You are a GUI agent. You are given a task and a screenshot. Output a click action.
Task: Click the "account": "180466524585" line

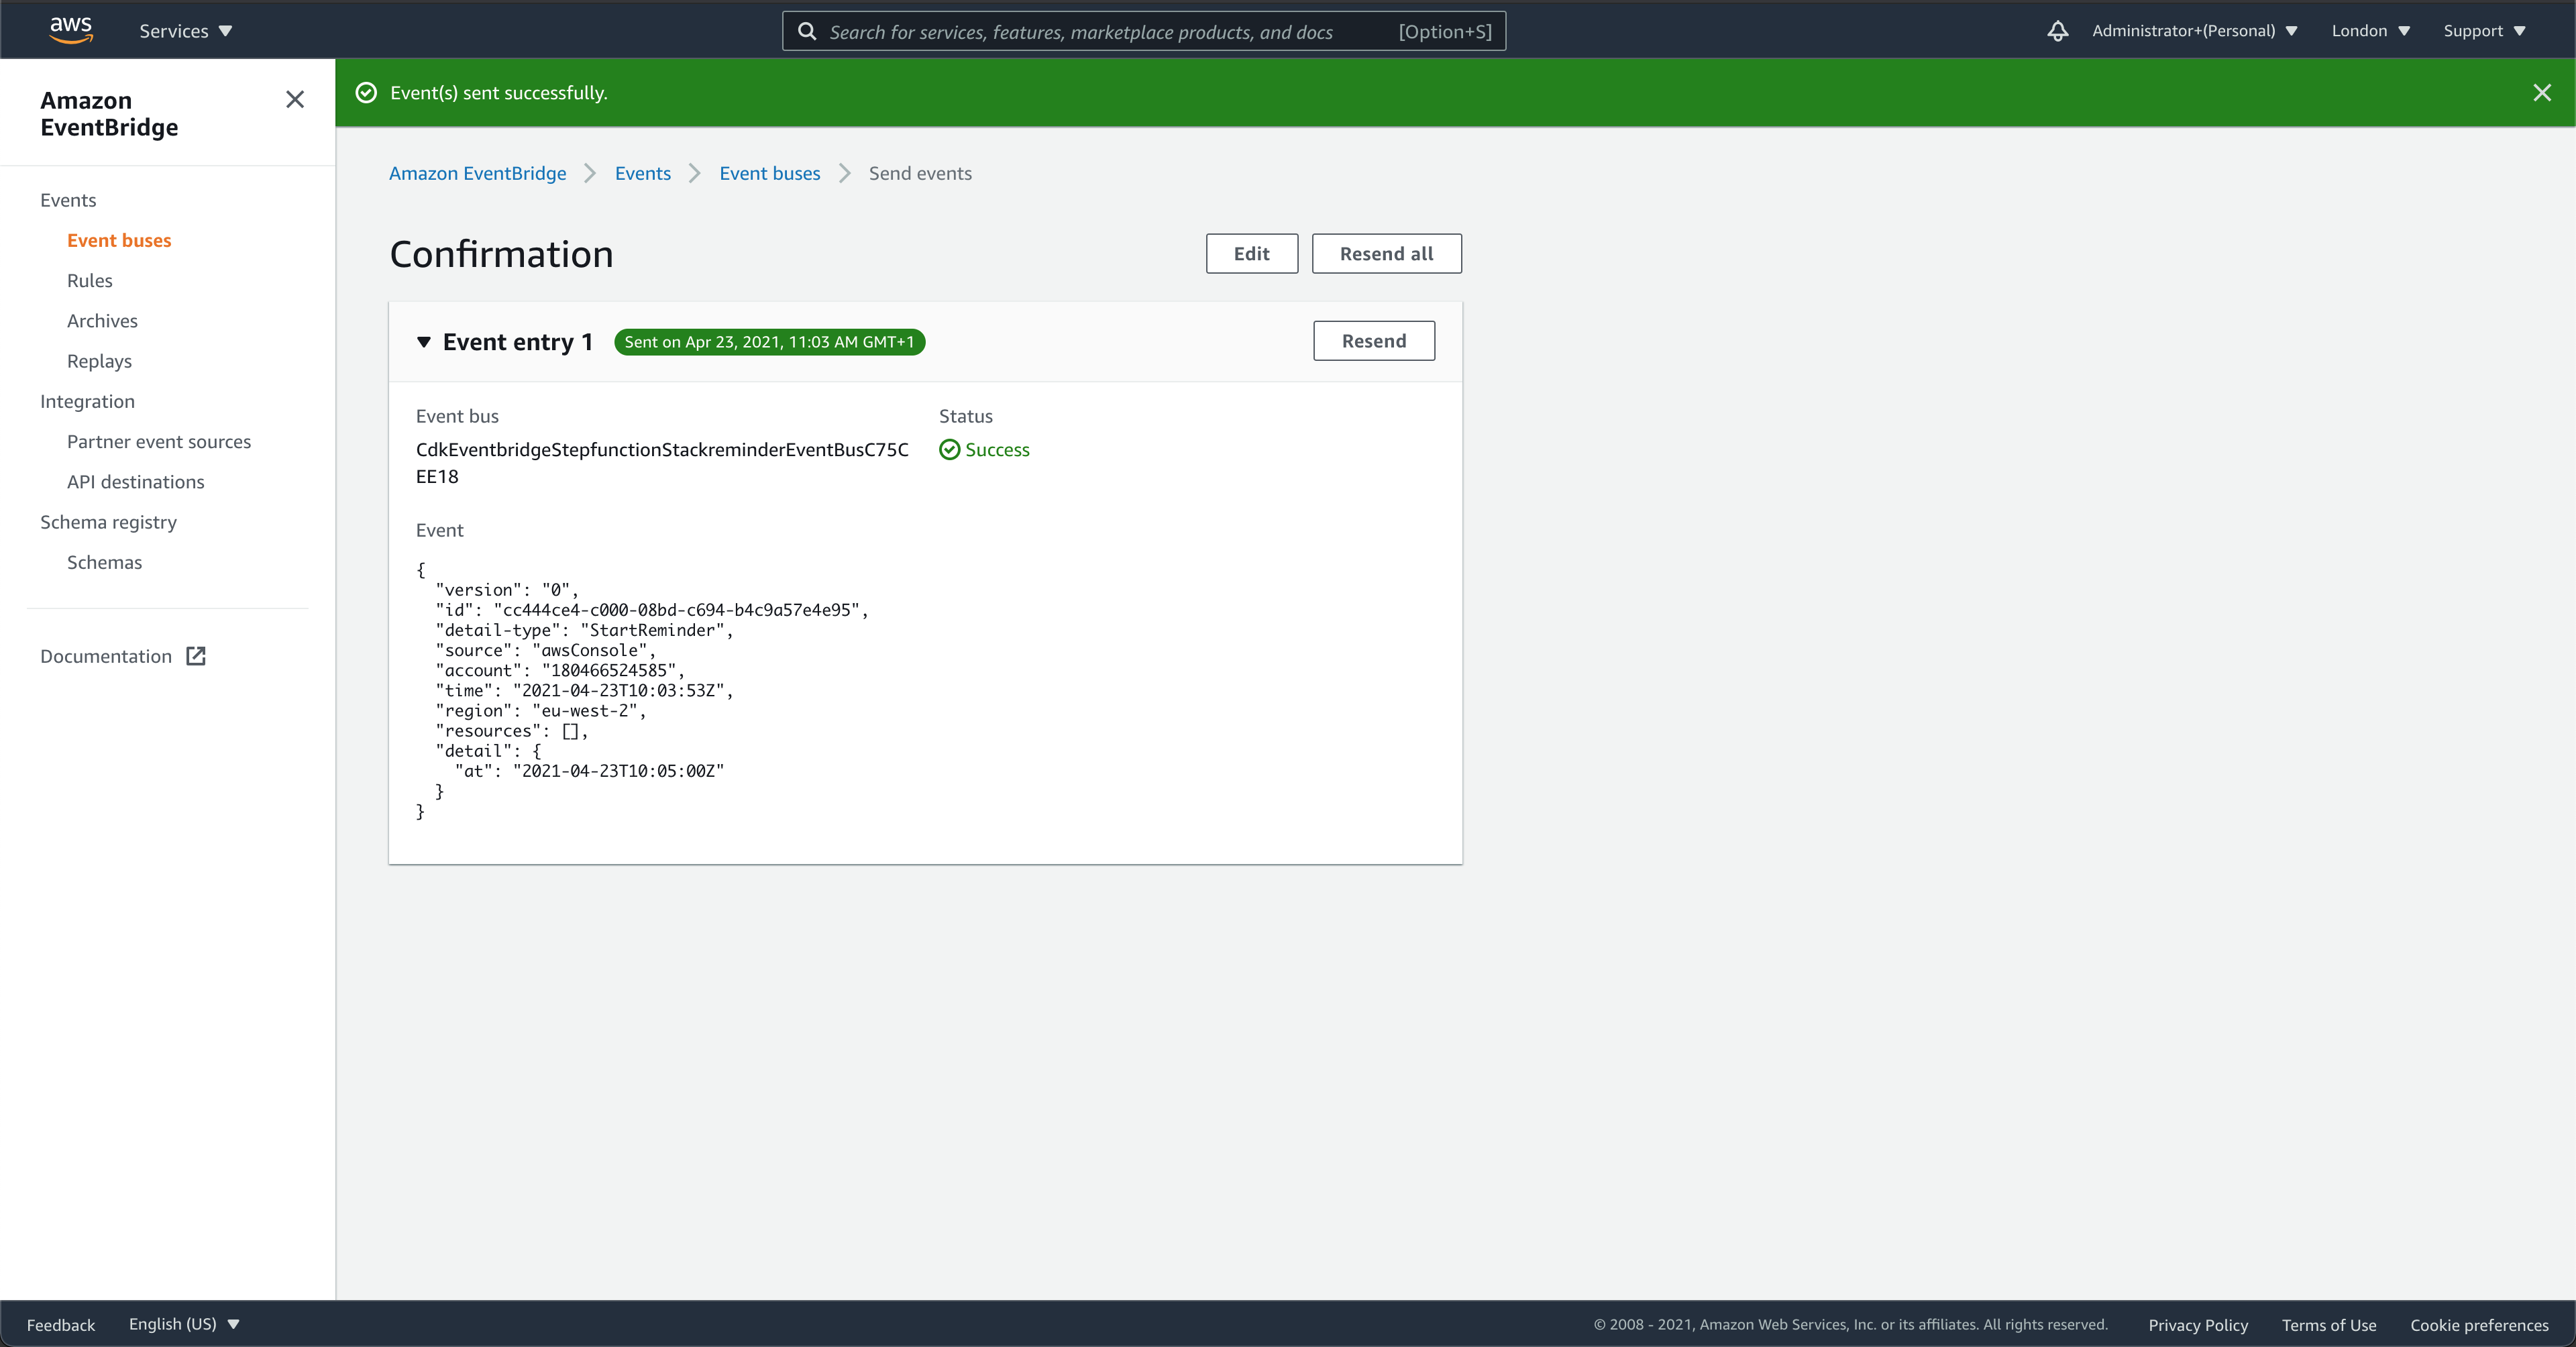pyautogui.click(x=560, y=670)
